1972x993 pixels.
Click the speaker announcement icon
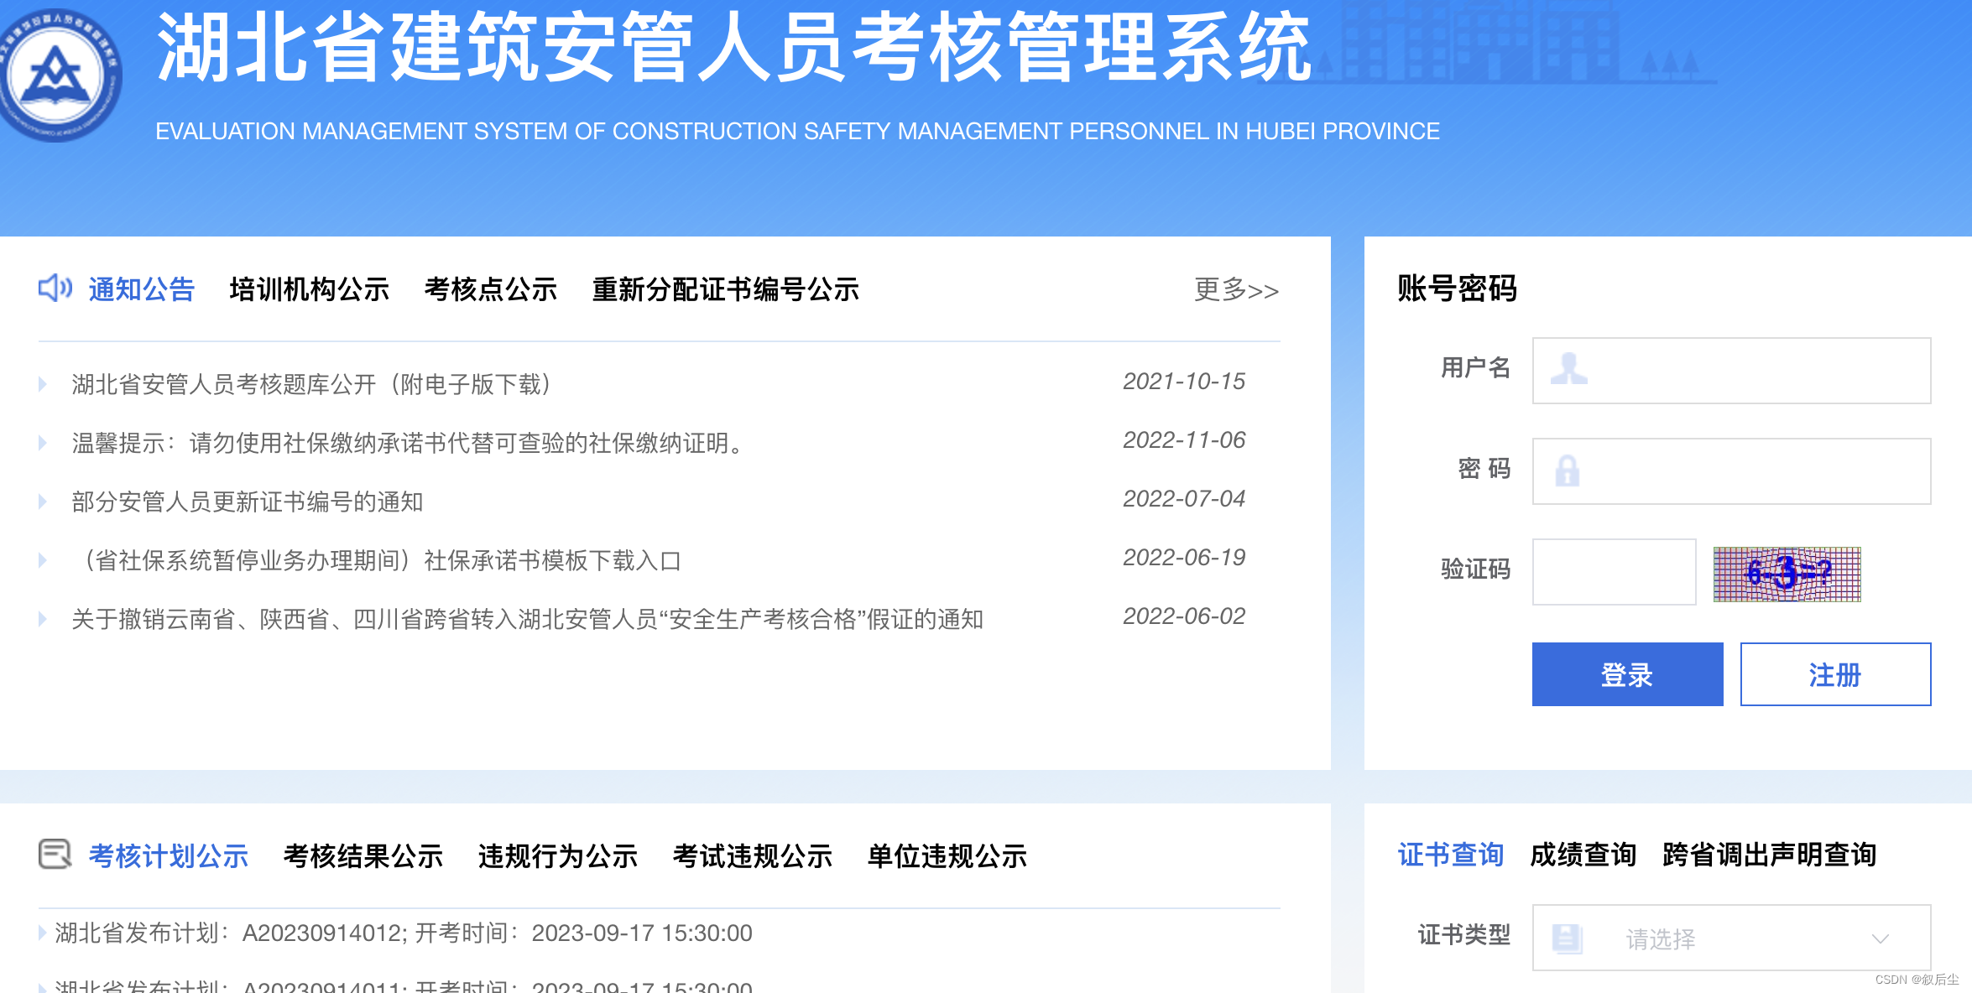pos(55,288)
